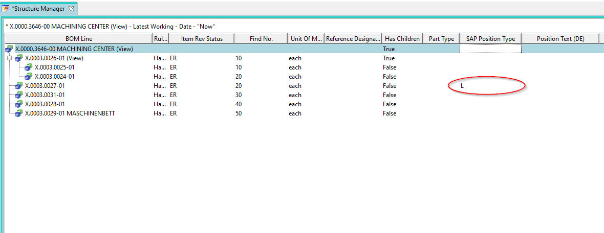Click the Find No. column header
604x233 pixels.
point(261,39)
